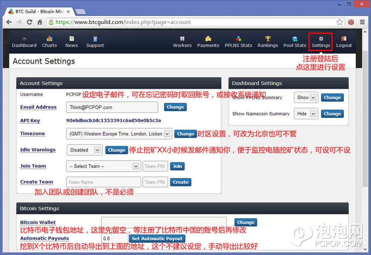Viewport: 371px width, 255px height.
Task: Click the browser forward arrow
Action: pos(19,22)
